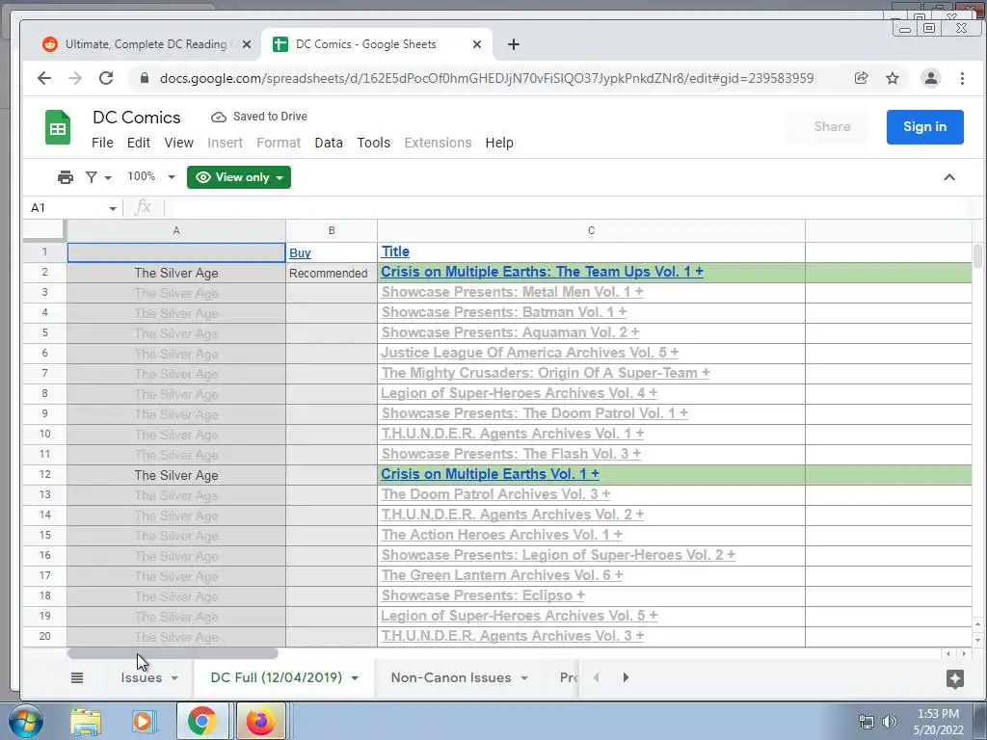Select the Recommended cell in column B
The image size is (987, 740).
click(332, 273)
